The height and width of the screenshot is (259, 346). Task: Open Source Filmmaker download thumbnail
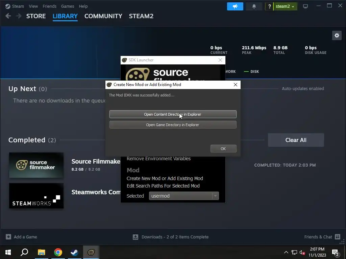36,165
